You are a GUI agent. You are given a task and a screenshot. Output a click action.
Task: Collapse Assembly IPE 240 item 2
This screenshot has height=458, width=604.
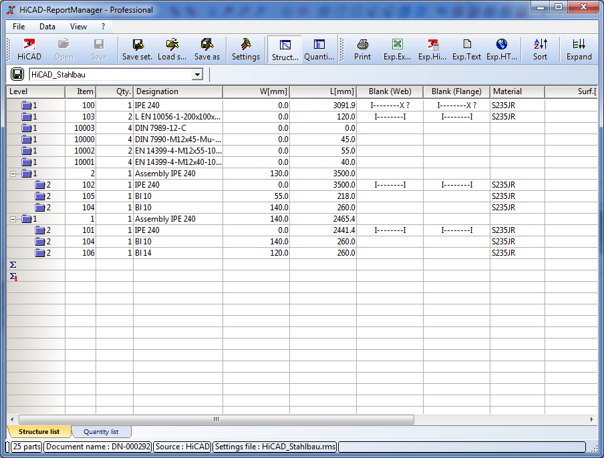pyautogui.click(x=13, y=174)
